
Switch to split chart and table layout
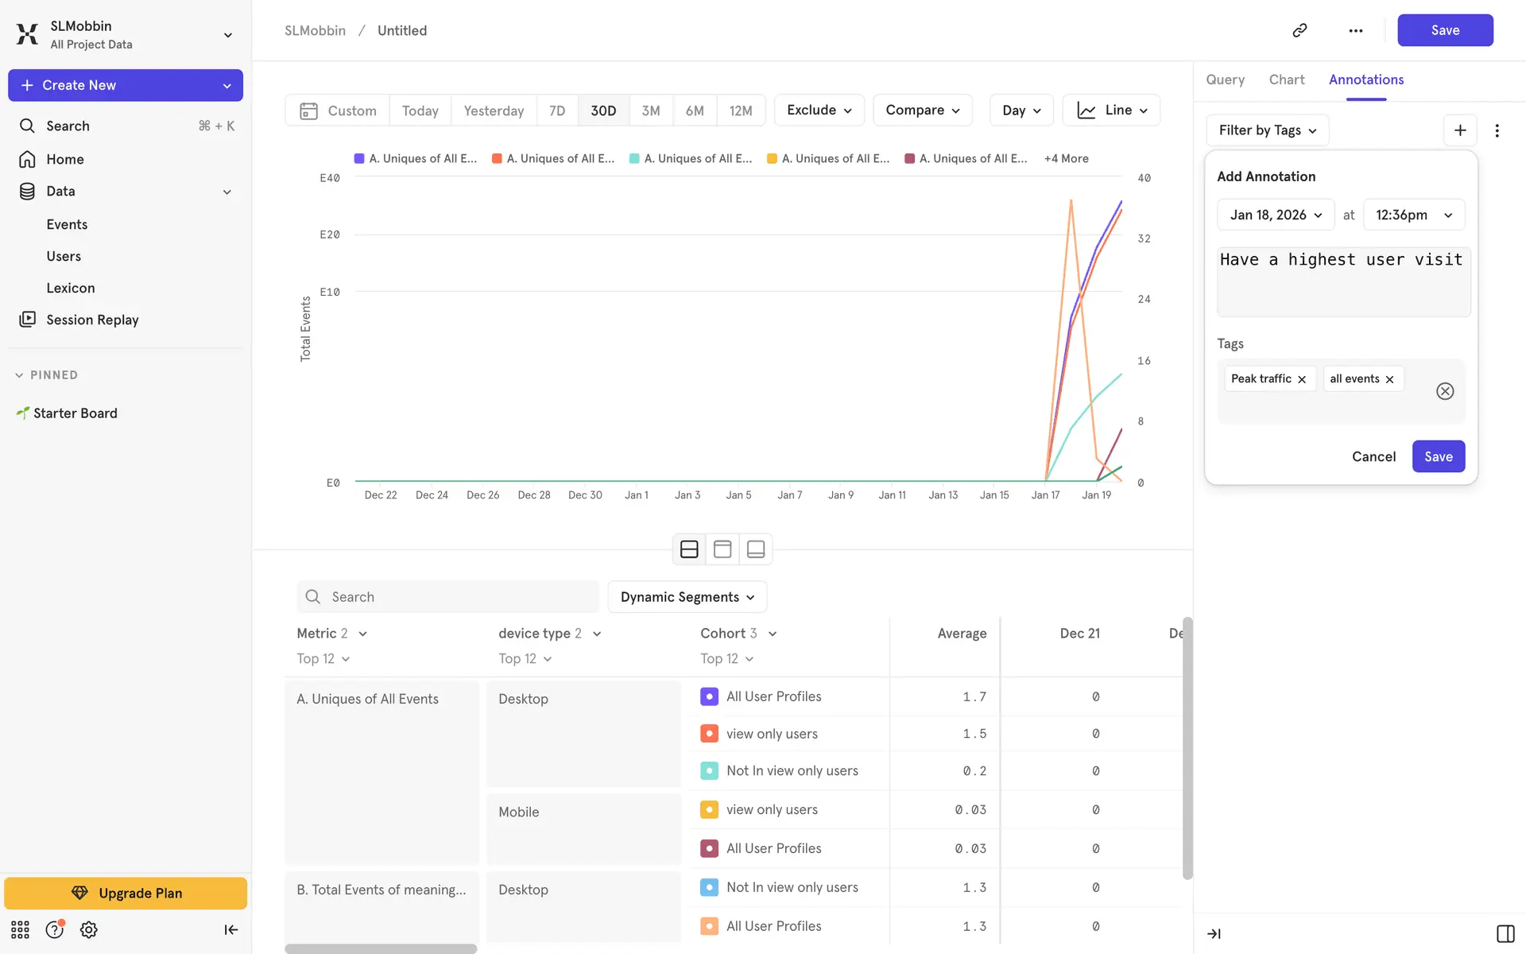coord(689,549)
